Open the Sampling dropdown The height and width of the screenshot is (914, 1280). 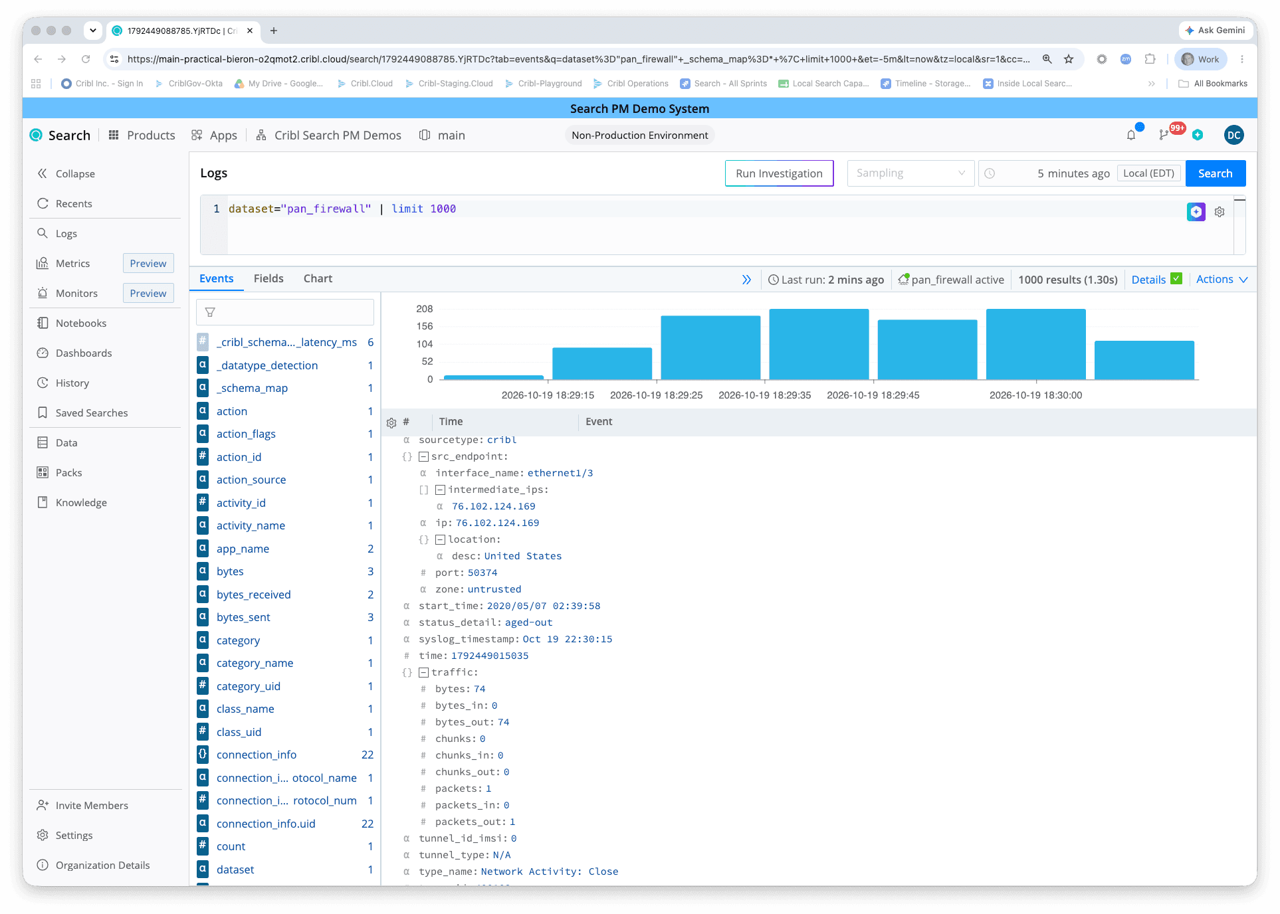click(910, 173)
